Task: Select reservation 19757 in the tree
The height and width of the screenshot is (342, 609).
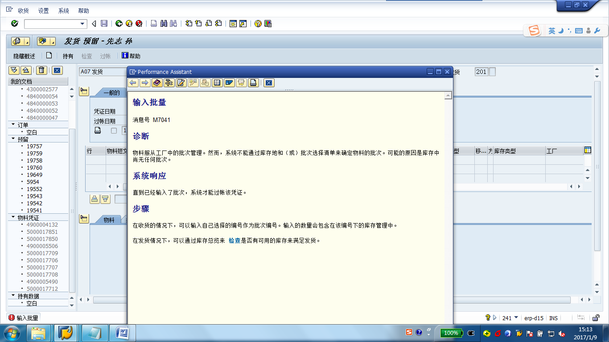Action: pyautogui.click(x=34, y=147)
